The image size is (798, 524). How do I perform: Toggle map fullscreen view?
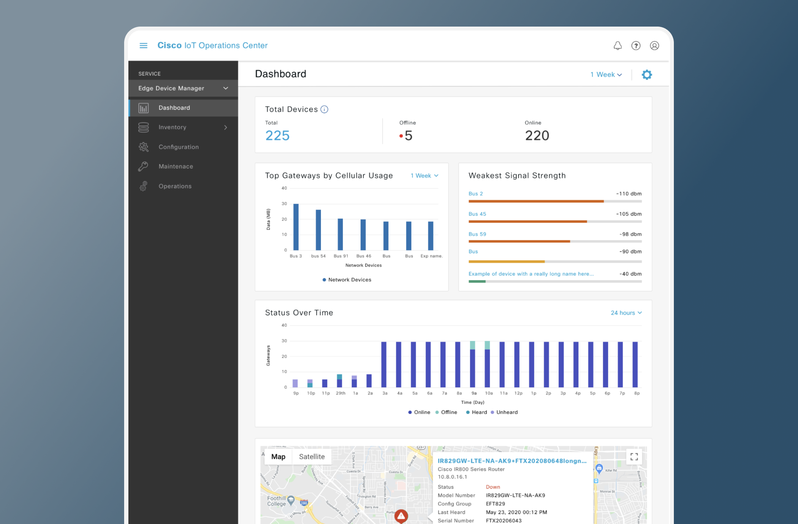click(x=634, y=456)
